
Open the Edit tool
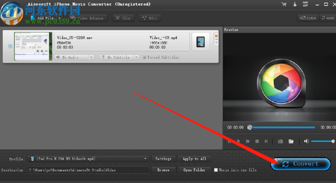150,18
